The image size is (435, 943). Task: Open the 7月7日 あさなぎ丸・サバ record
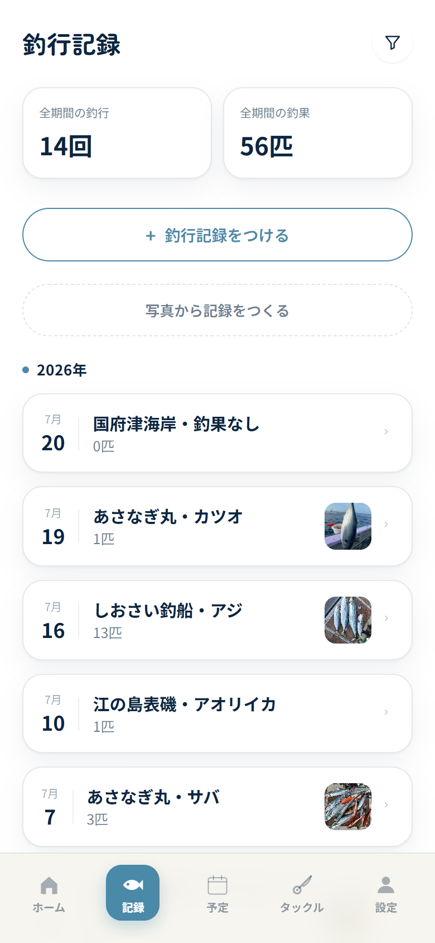click(217, 807)
